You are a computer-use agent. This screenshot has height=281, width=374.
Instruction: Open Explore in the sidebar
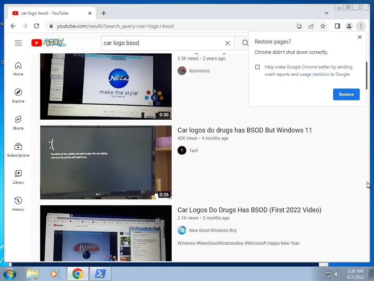18,96
